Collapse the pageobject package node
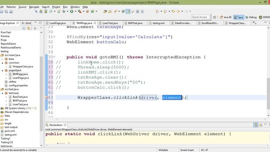The width and height of the screenshot is (270, 152). point(3,71)
